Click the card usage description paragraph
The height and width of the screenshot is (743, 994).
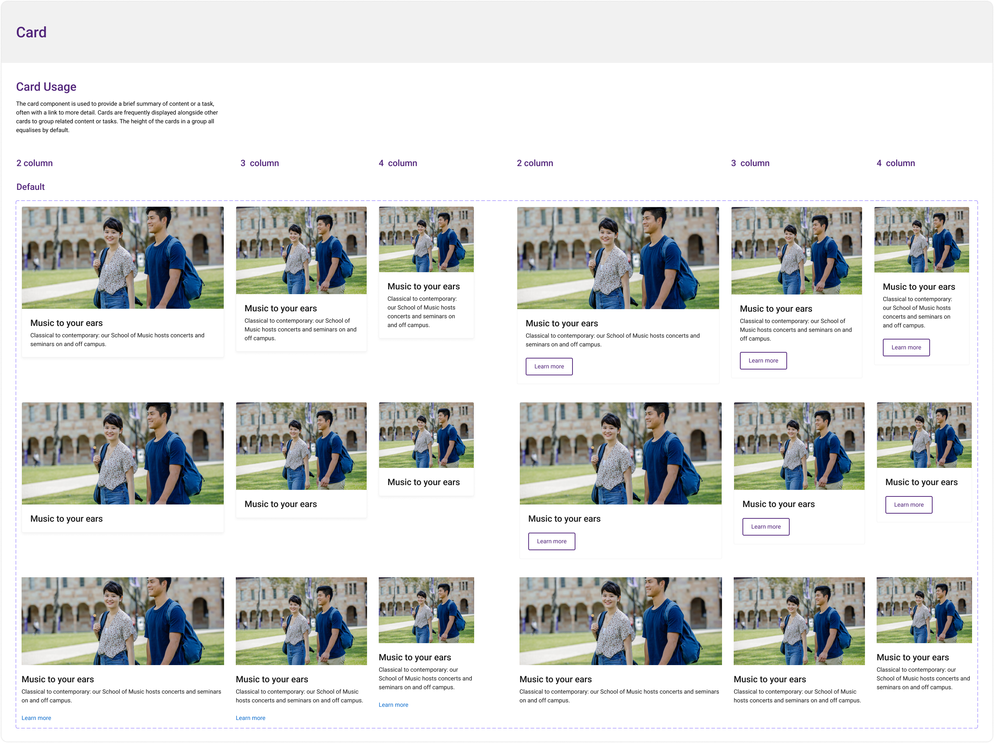[117, 117]
